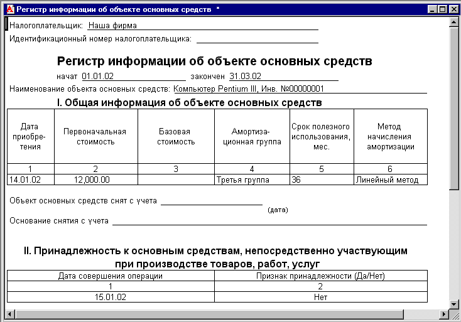Viewport: 461px width, 322px height.
Task: Click the empty base cost cell
Action: click(x=176, y=180)
